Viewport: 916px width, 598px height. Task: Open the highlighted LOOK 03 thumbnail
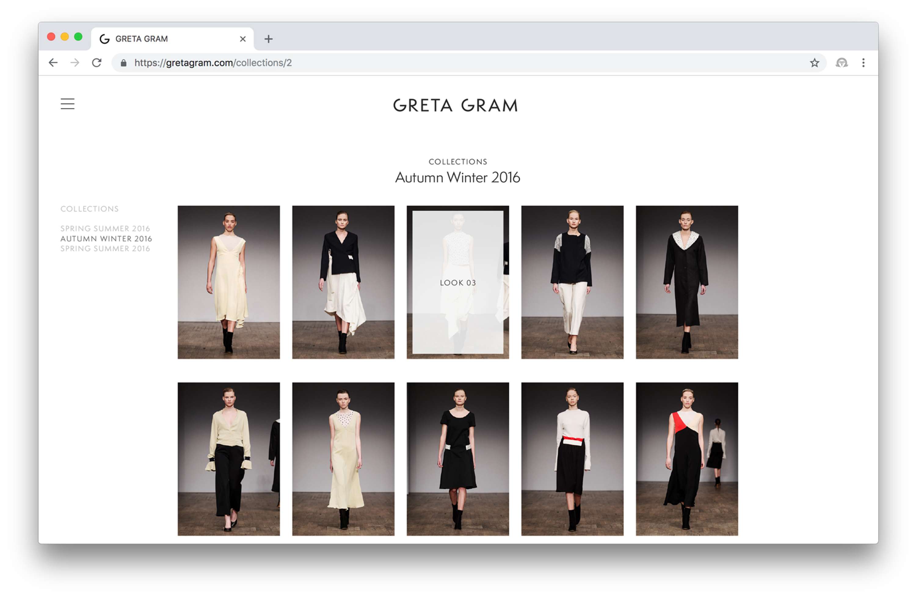(458, 282)
